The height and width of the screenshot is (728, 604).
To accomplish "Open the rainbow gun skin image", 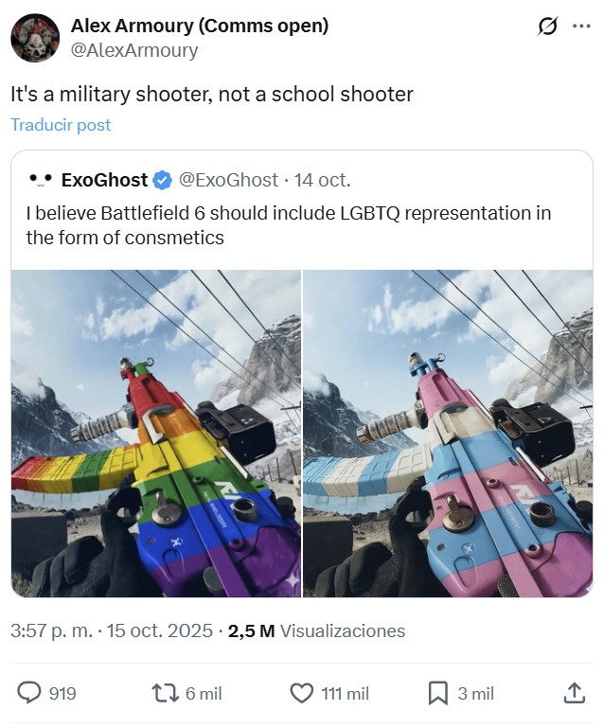I will [156, 434].
